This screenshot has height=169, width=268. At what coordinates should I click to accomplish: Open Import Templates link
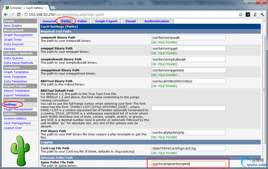[x=17, y=91]
